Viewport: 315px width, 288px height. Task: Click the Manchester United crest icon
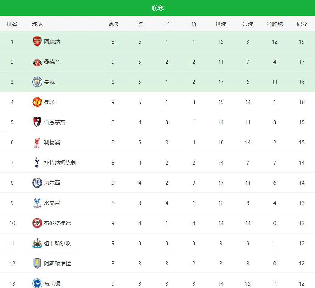click(37, 102)
